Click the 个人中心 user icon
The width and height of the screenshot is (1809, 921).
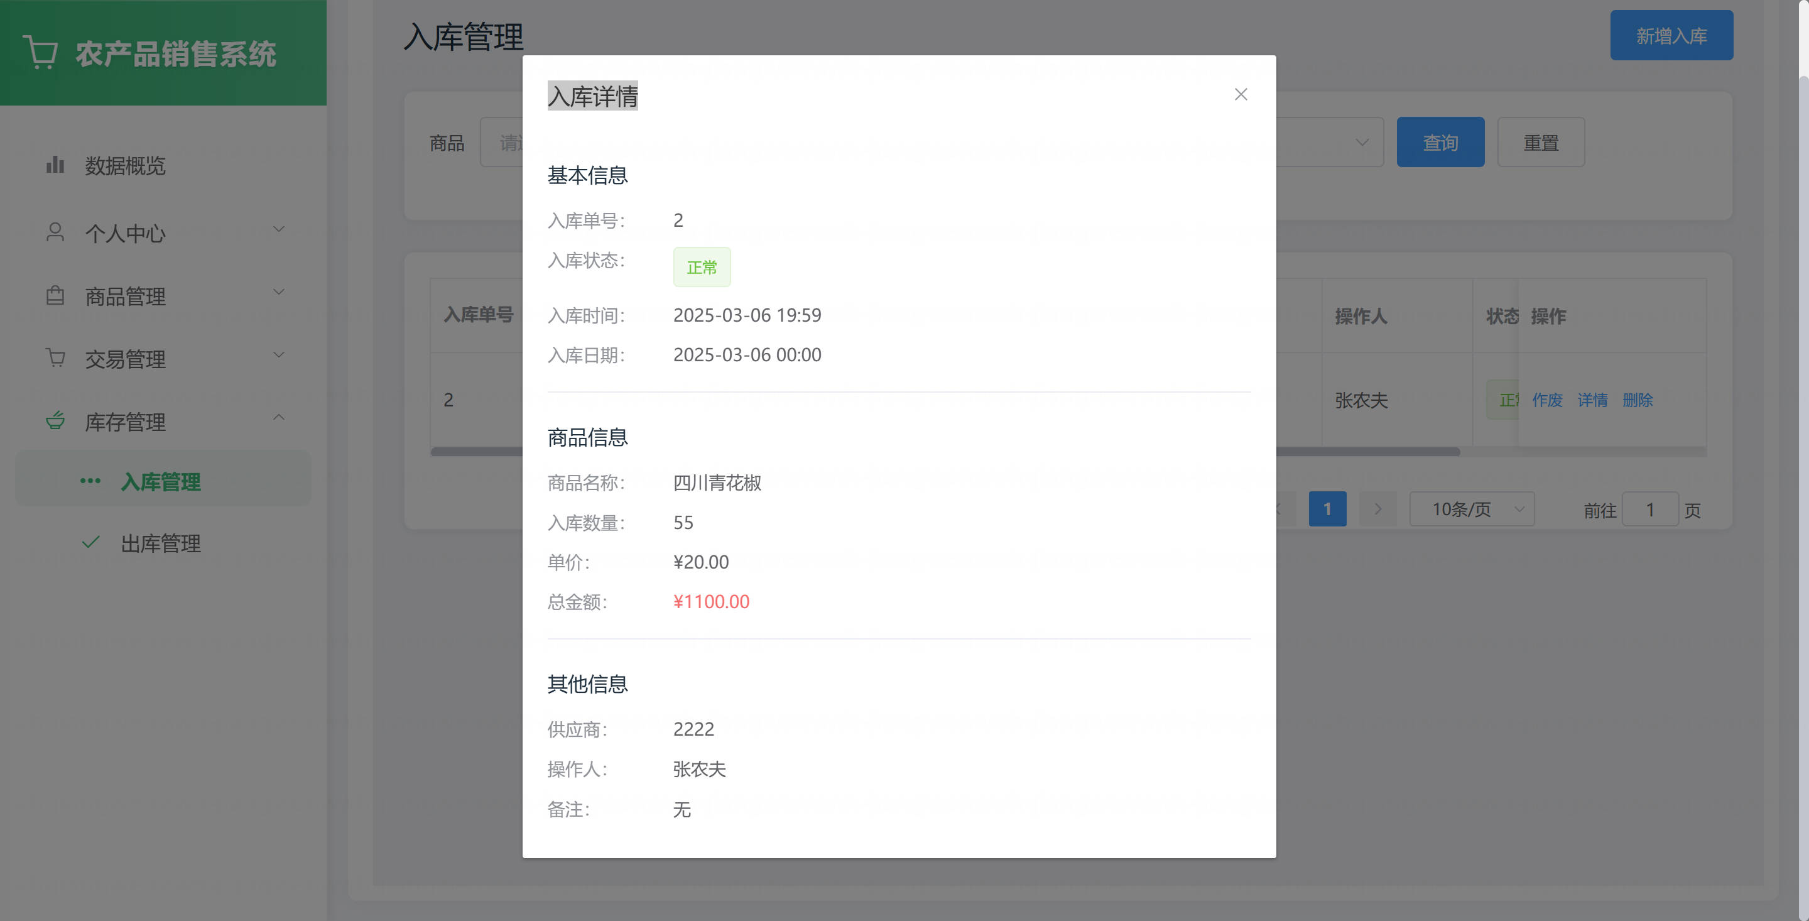(x=55, y=232)
